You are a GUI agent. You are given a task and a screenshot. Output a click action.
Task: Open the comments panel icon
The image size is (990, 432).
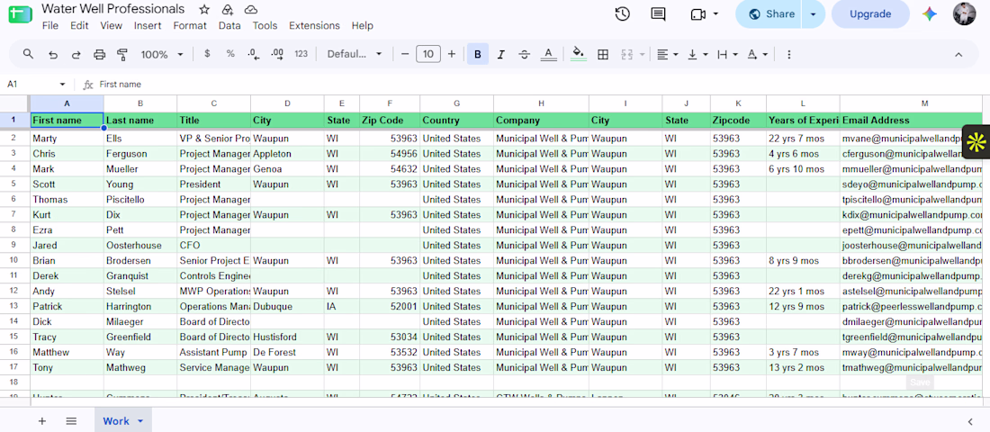click(658, 13)
